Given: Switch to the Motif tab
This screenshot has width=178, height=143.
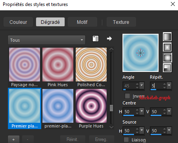Looking at the screenshot, I should coord(82,22).
